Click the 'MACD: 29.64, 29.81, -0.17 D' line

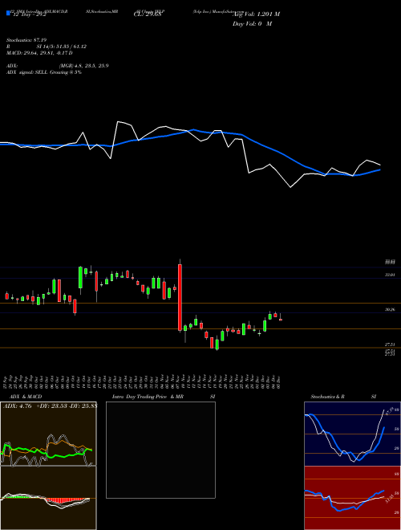pyautogui.click(x=39, y=53)
